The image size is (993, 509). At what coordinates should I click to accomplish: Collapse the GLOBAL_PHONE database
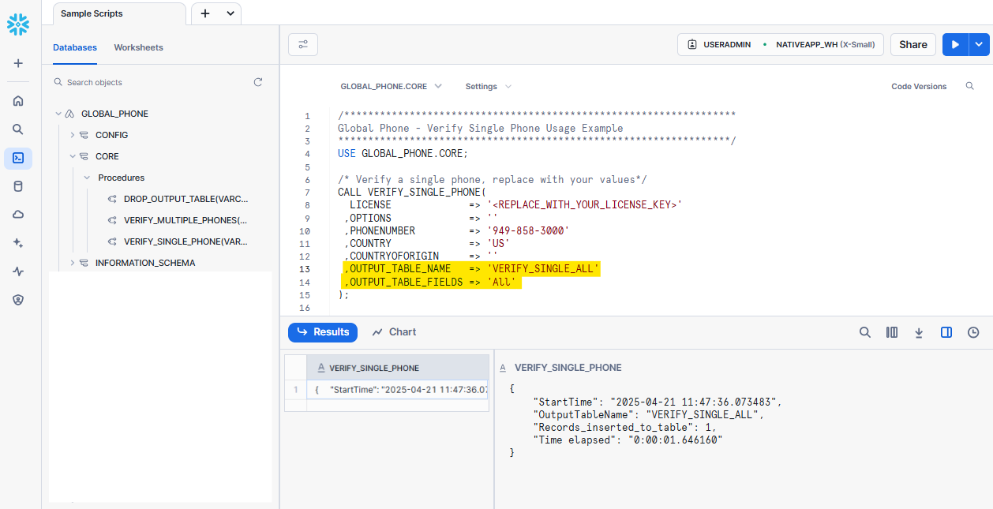58,114
